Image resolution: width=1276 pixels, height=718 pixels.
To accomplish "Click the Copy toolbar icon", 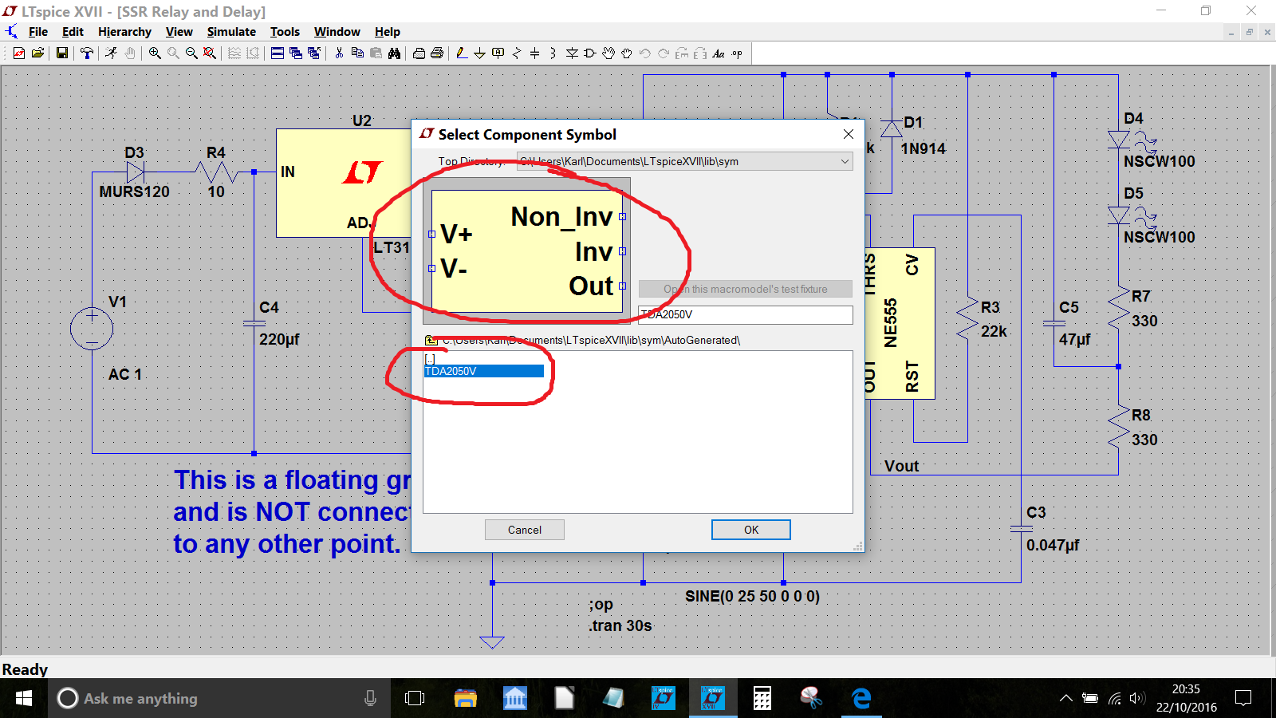I will click(x=357, y=53).
